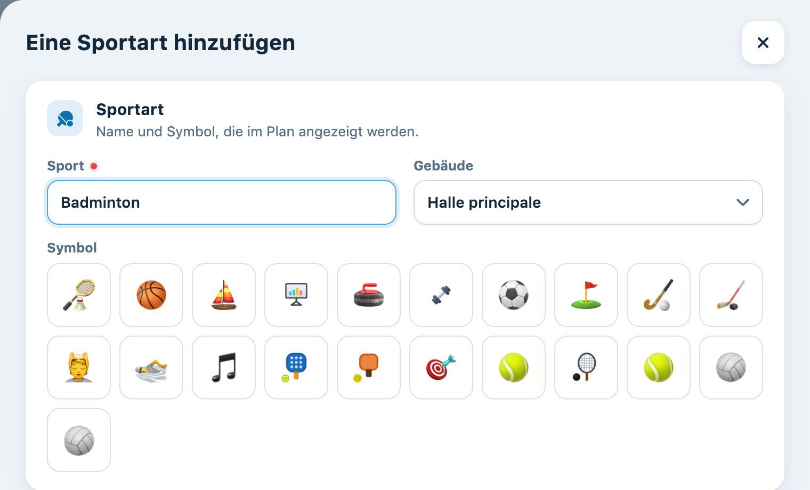Pick the sailboat symbol

coord(224,295)
